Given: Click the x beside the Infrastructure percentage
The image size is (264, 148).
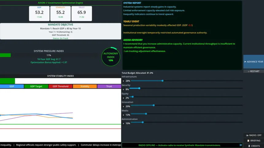Looking at the screenshot, I should [123, 81].
